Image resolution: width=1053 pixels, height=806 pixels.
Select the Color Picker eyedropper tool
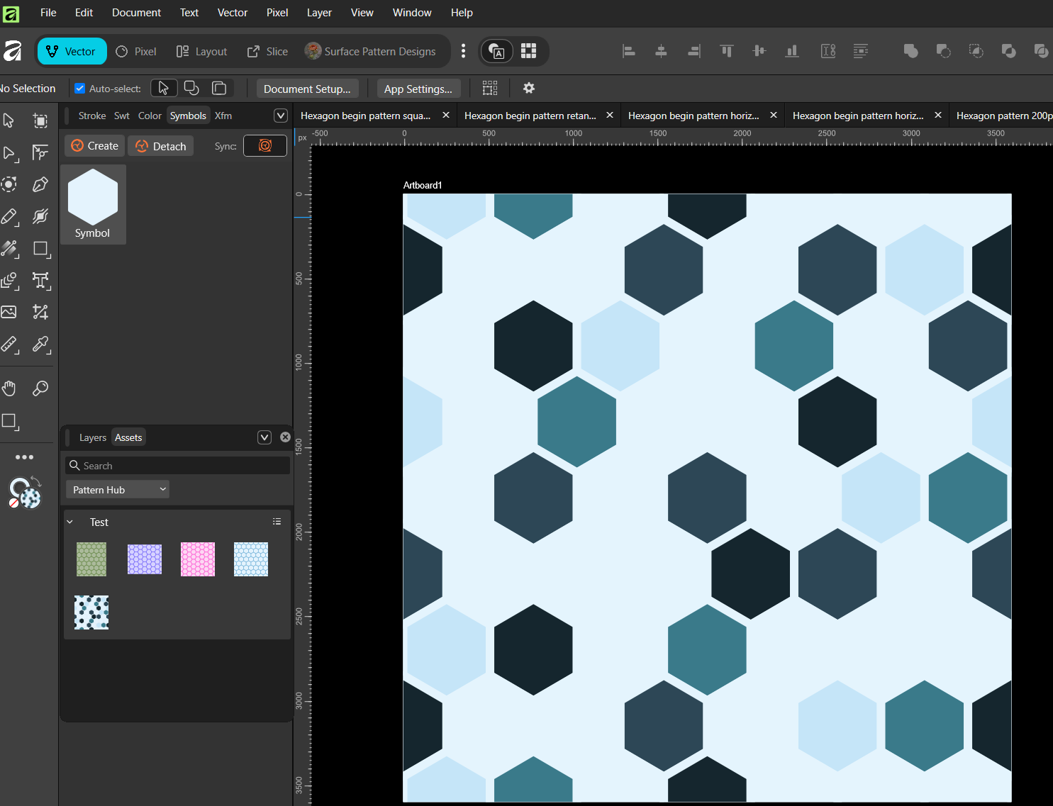pos(40,345)
